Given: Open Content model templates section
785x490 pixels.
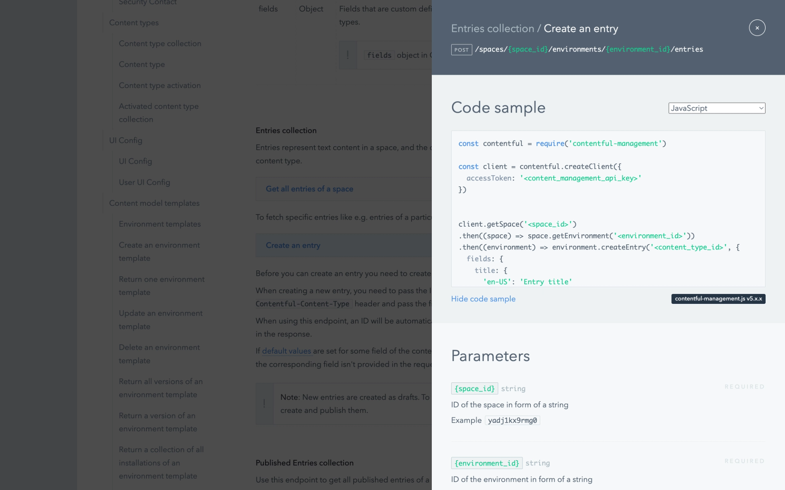Looking at the screenshot, I should click(x=154, y=203).
